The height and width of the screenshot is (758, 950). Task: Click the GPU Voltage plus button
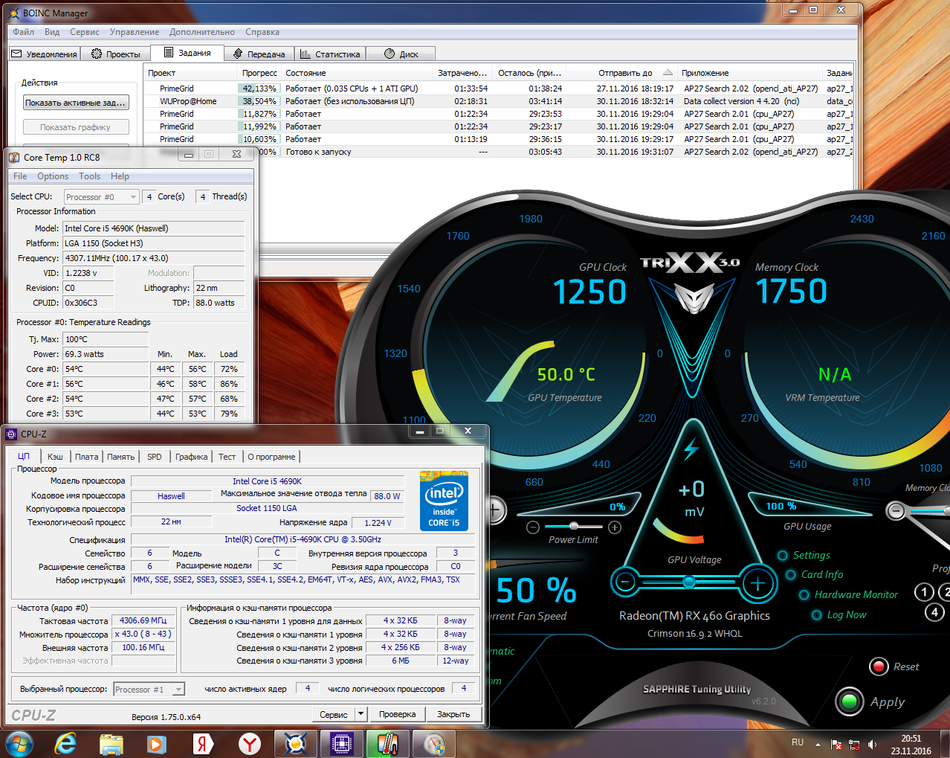click(x=757, y=583)
